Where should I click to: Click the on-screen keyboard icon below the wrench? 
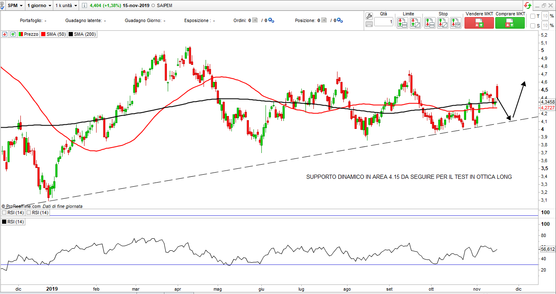(x=369, y=24)
